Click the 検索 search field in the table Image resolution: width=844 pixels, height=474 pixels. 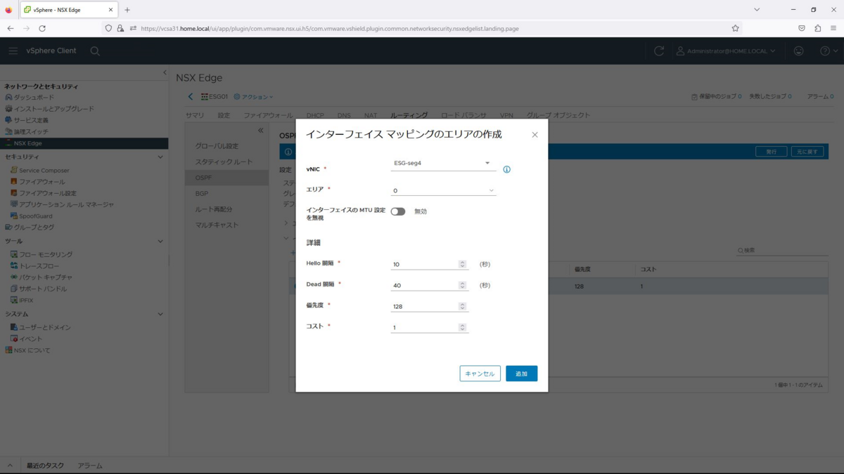point(781,250)
